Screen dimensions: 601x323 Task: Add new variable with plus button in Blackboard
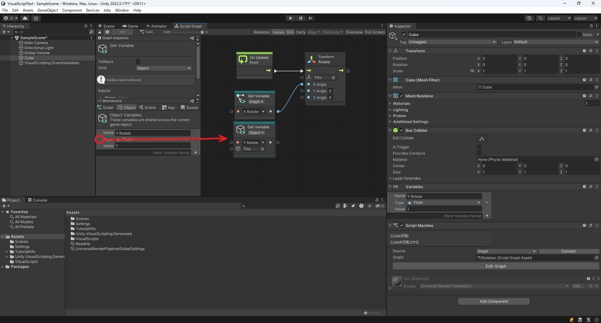pos(196,152)
